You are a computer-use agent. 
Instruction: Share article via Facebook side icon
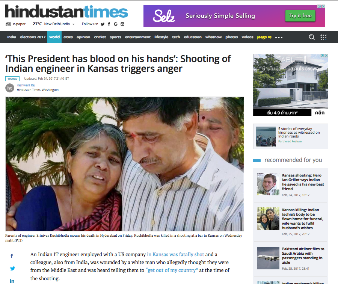(12, 256)
